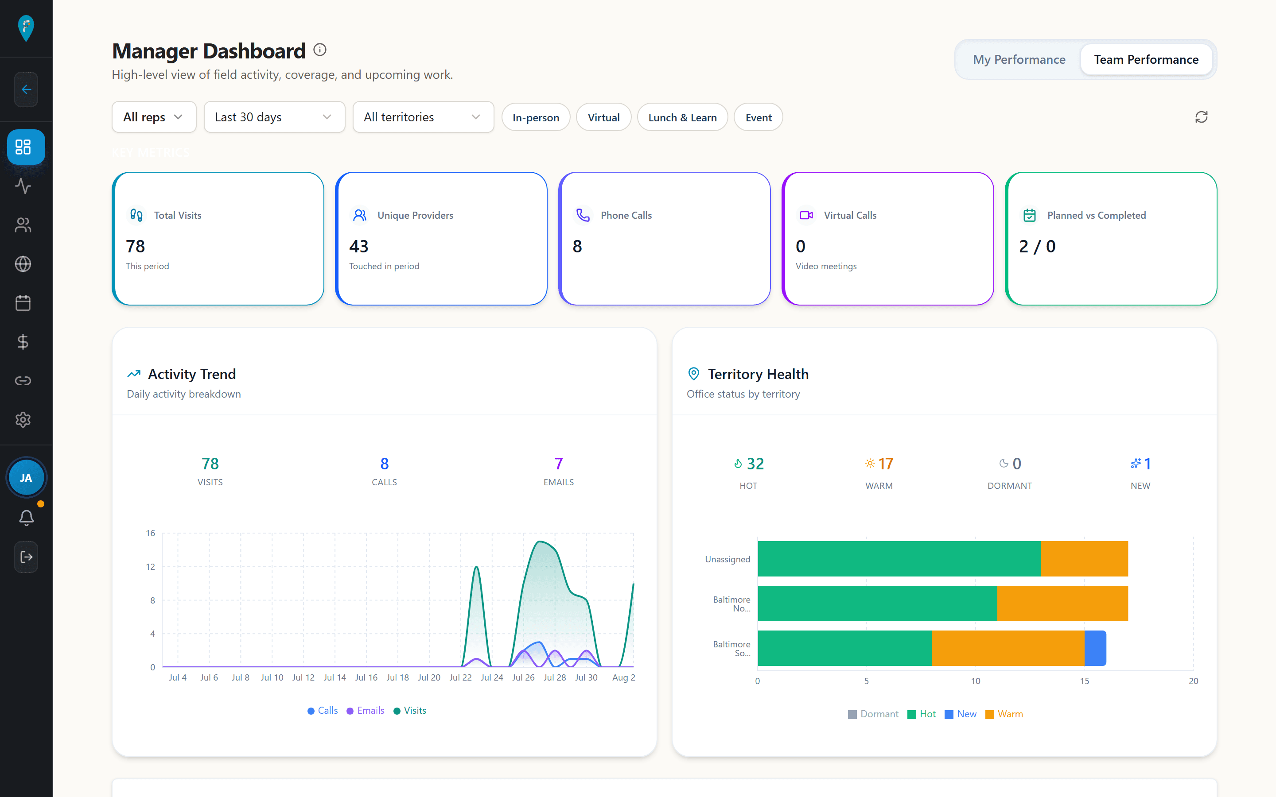Viewport: 1276px width, 797px height.
Task: Switch to Team Performance tab
Action: pyautogui.click(x=1146, y=60)
